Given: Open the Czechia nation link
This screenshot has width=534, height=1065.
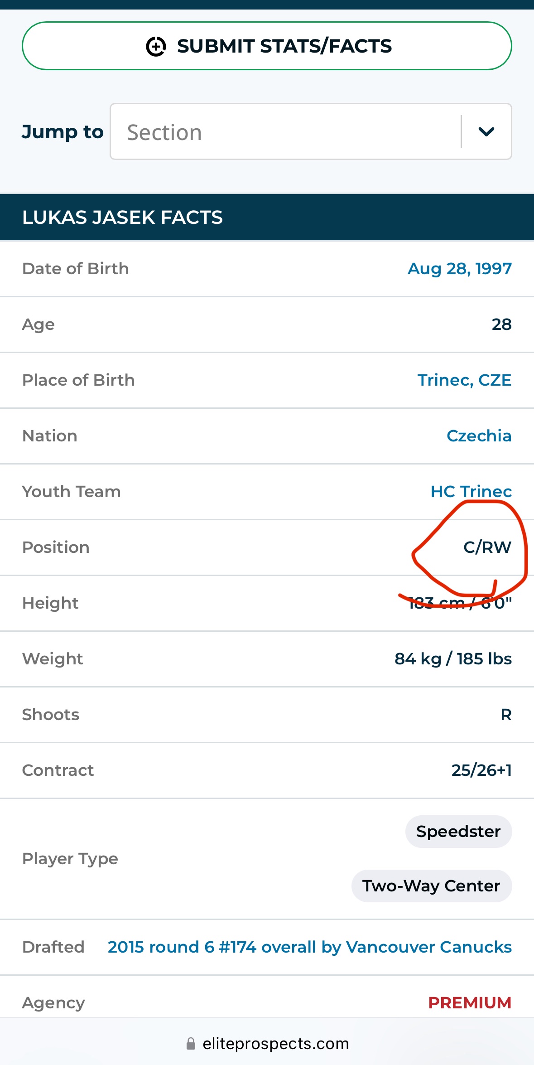Looking at the screenshot, I should (479, 436).
